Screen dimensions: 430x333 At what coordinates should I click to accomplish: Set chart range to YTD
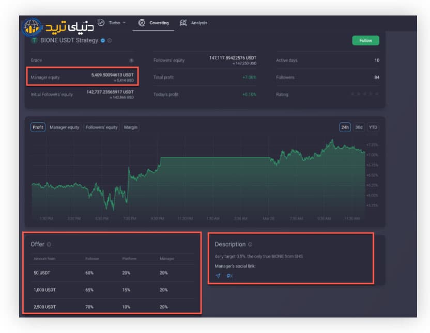373,128
